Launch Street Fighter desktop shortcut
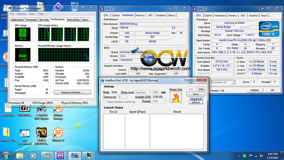 tap(41, 136)
